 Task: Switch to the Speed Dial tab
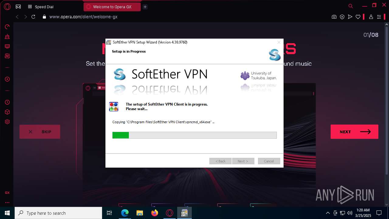click(x=41, y=7)
